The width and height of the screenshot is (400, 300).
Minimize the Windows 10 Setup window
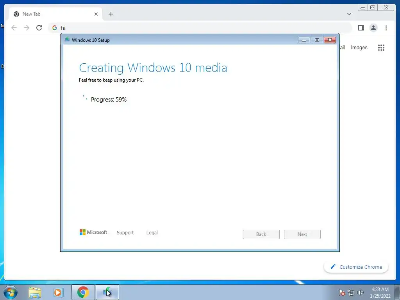[x=304, y=40]
